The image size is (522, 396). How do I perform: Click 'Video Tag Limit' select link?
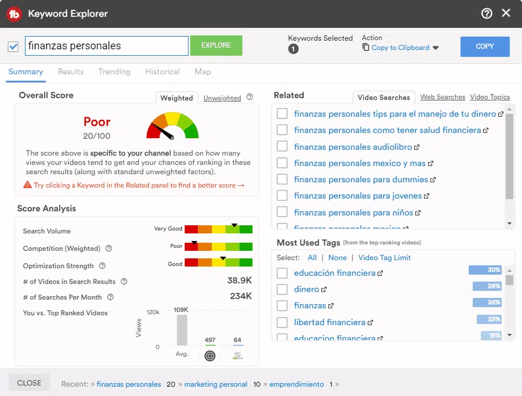(x=384, y=258)
